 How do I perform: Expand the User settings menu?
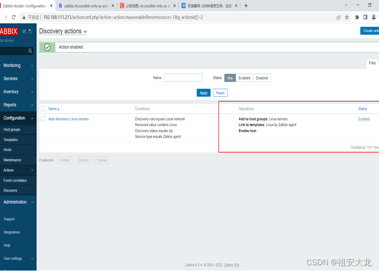18,259
